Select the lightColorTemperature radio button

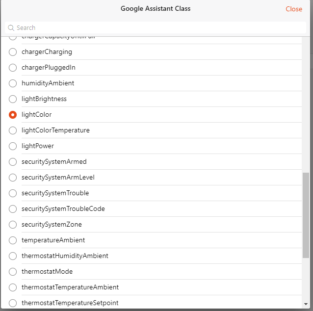pyautogui.click(x=13, y=130)
